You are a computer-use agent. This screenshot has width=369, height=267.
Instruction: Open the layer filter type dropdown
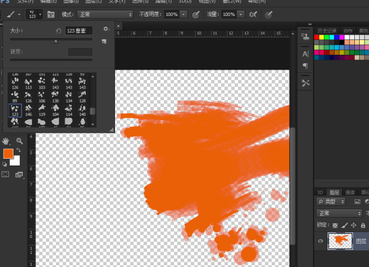331,202
